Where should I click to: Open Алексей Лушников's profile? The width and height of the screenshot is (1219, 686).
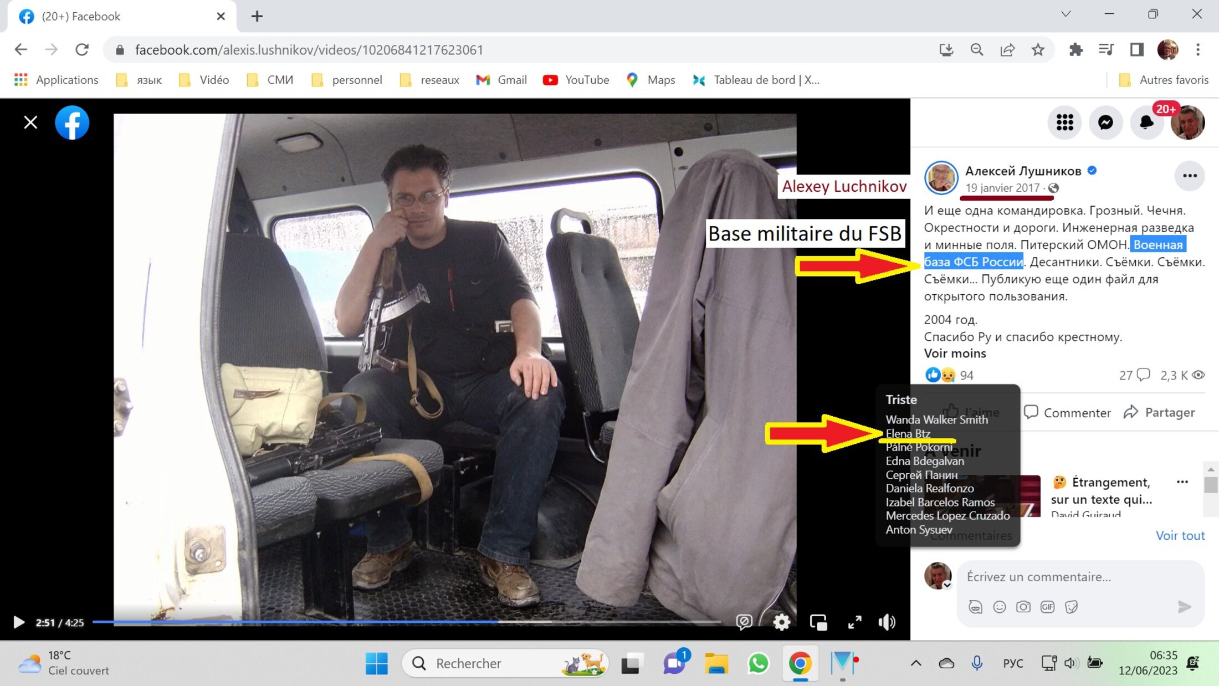pyautogui.click(x=1023, y=171)
